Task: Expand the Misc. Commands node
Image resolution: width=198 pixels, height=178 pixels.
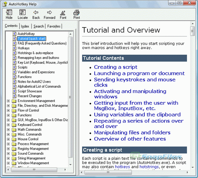Action: pos(8,134)
